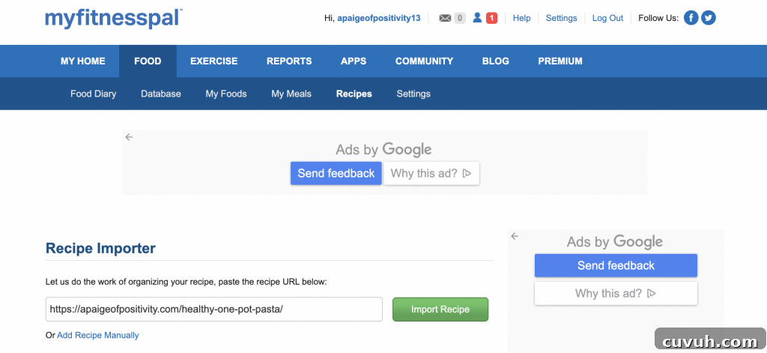Open the friend requests person icon
This screenshot has width=767, height=353.
(477, 18)
